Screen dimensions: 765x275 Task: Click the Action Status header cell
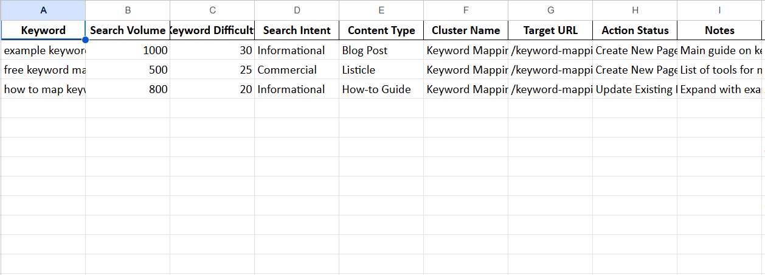[635, 30]
